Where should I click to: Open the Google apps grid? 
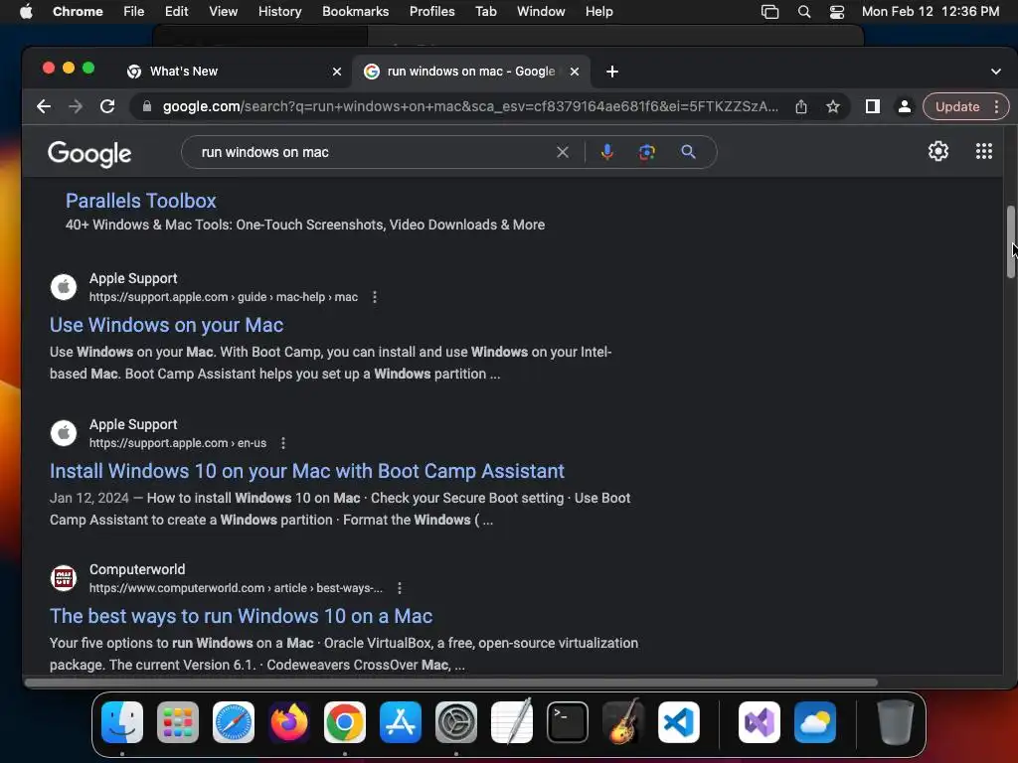click(x=984, y=151)
